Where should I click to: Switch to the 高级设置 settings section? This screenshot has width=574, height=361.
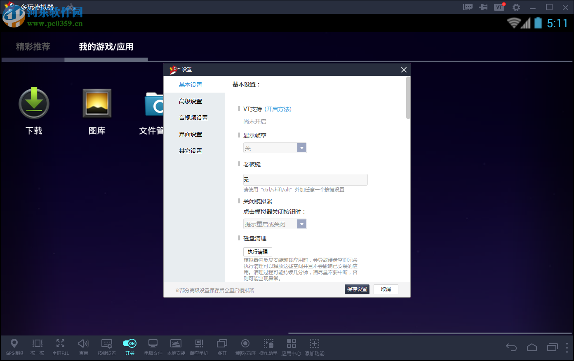(x=190, y=101)
